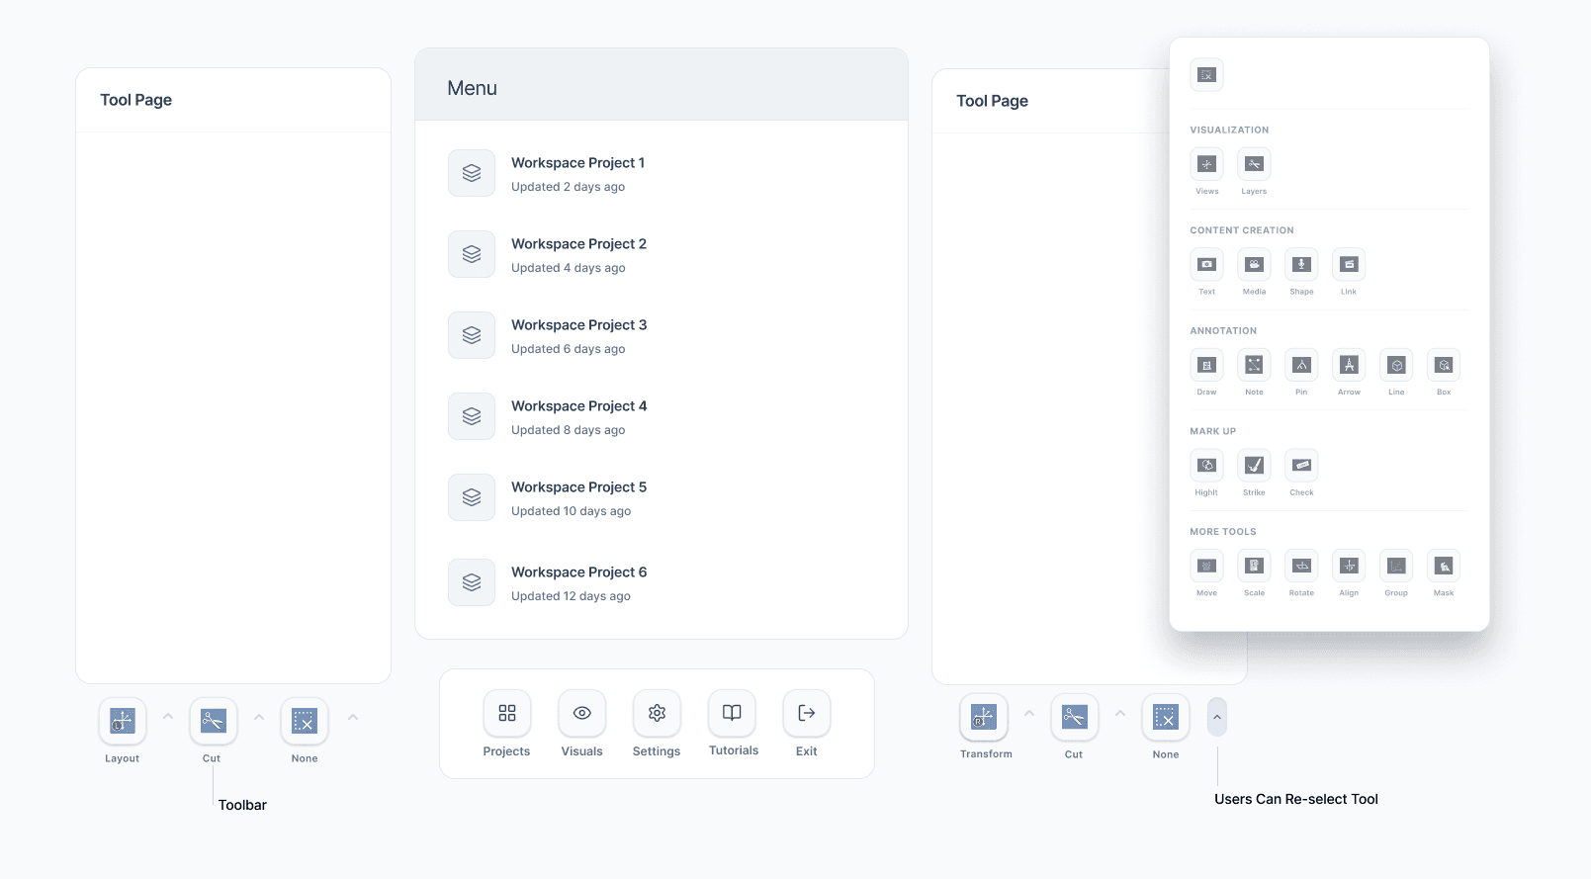This screenshot has height=879, width=1591.
Task: Select the Text tool under Content Creation
Action: (x=1207, y=264)
